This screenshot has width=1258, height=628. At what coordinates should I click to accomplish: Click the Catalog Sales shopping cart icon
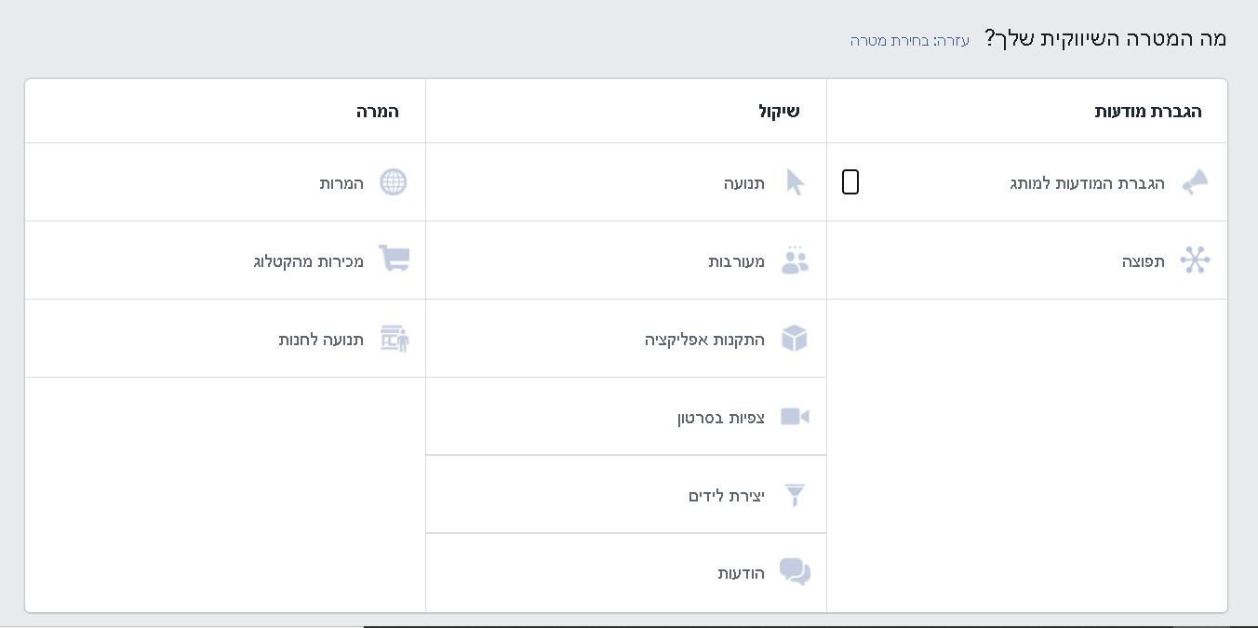pos(394,260)
